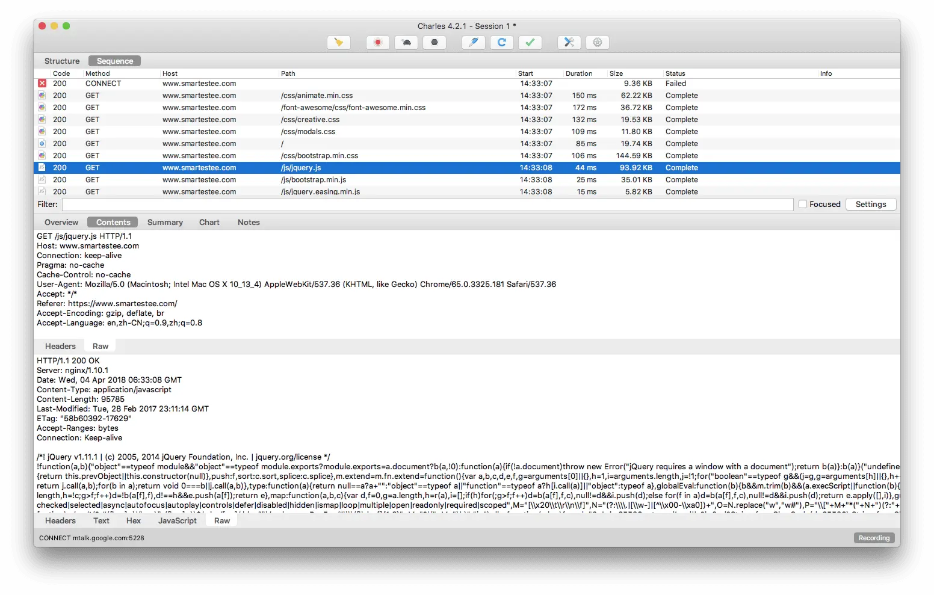This screenshot has width=934, height=595.
Task: Switch to the Structure view
Action: 62,61
